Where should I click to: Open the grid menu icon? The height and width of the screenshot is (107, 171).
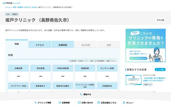(124, 102)
